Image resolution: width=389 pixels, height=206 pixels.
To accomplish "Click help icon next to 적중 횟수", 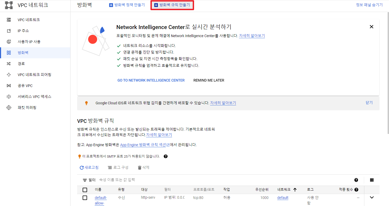I will tap(356, 190).
